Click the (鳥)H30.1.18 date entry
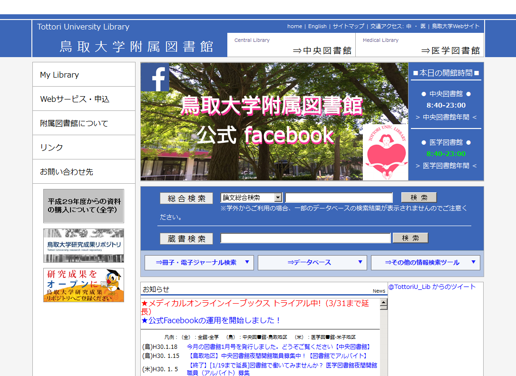The width and height of the screenshot is (516, 376). pyautogui.click(x=160, y=346)
